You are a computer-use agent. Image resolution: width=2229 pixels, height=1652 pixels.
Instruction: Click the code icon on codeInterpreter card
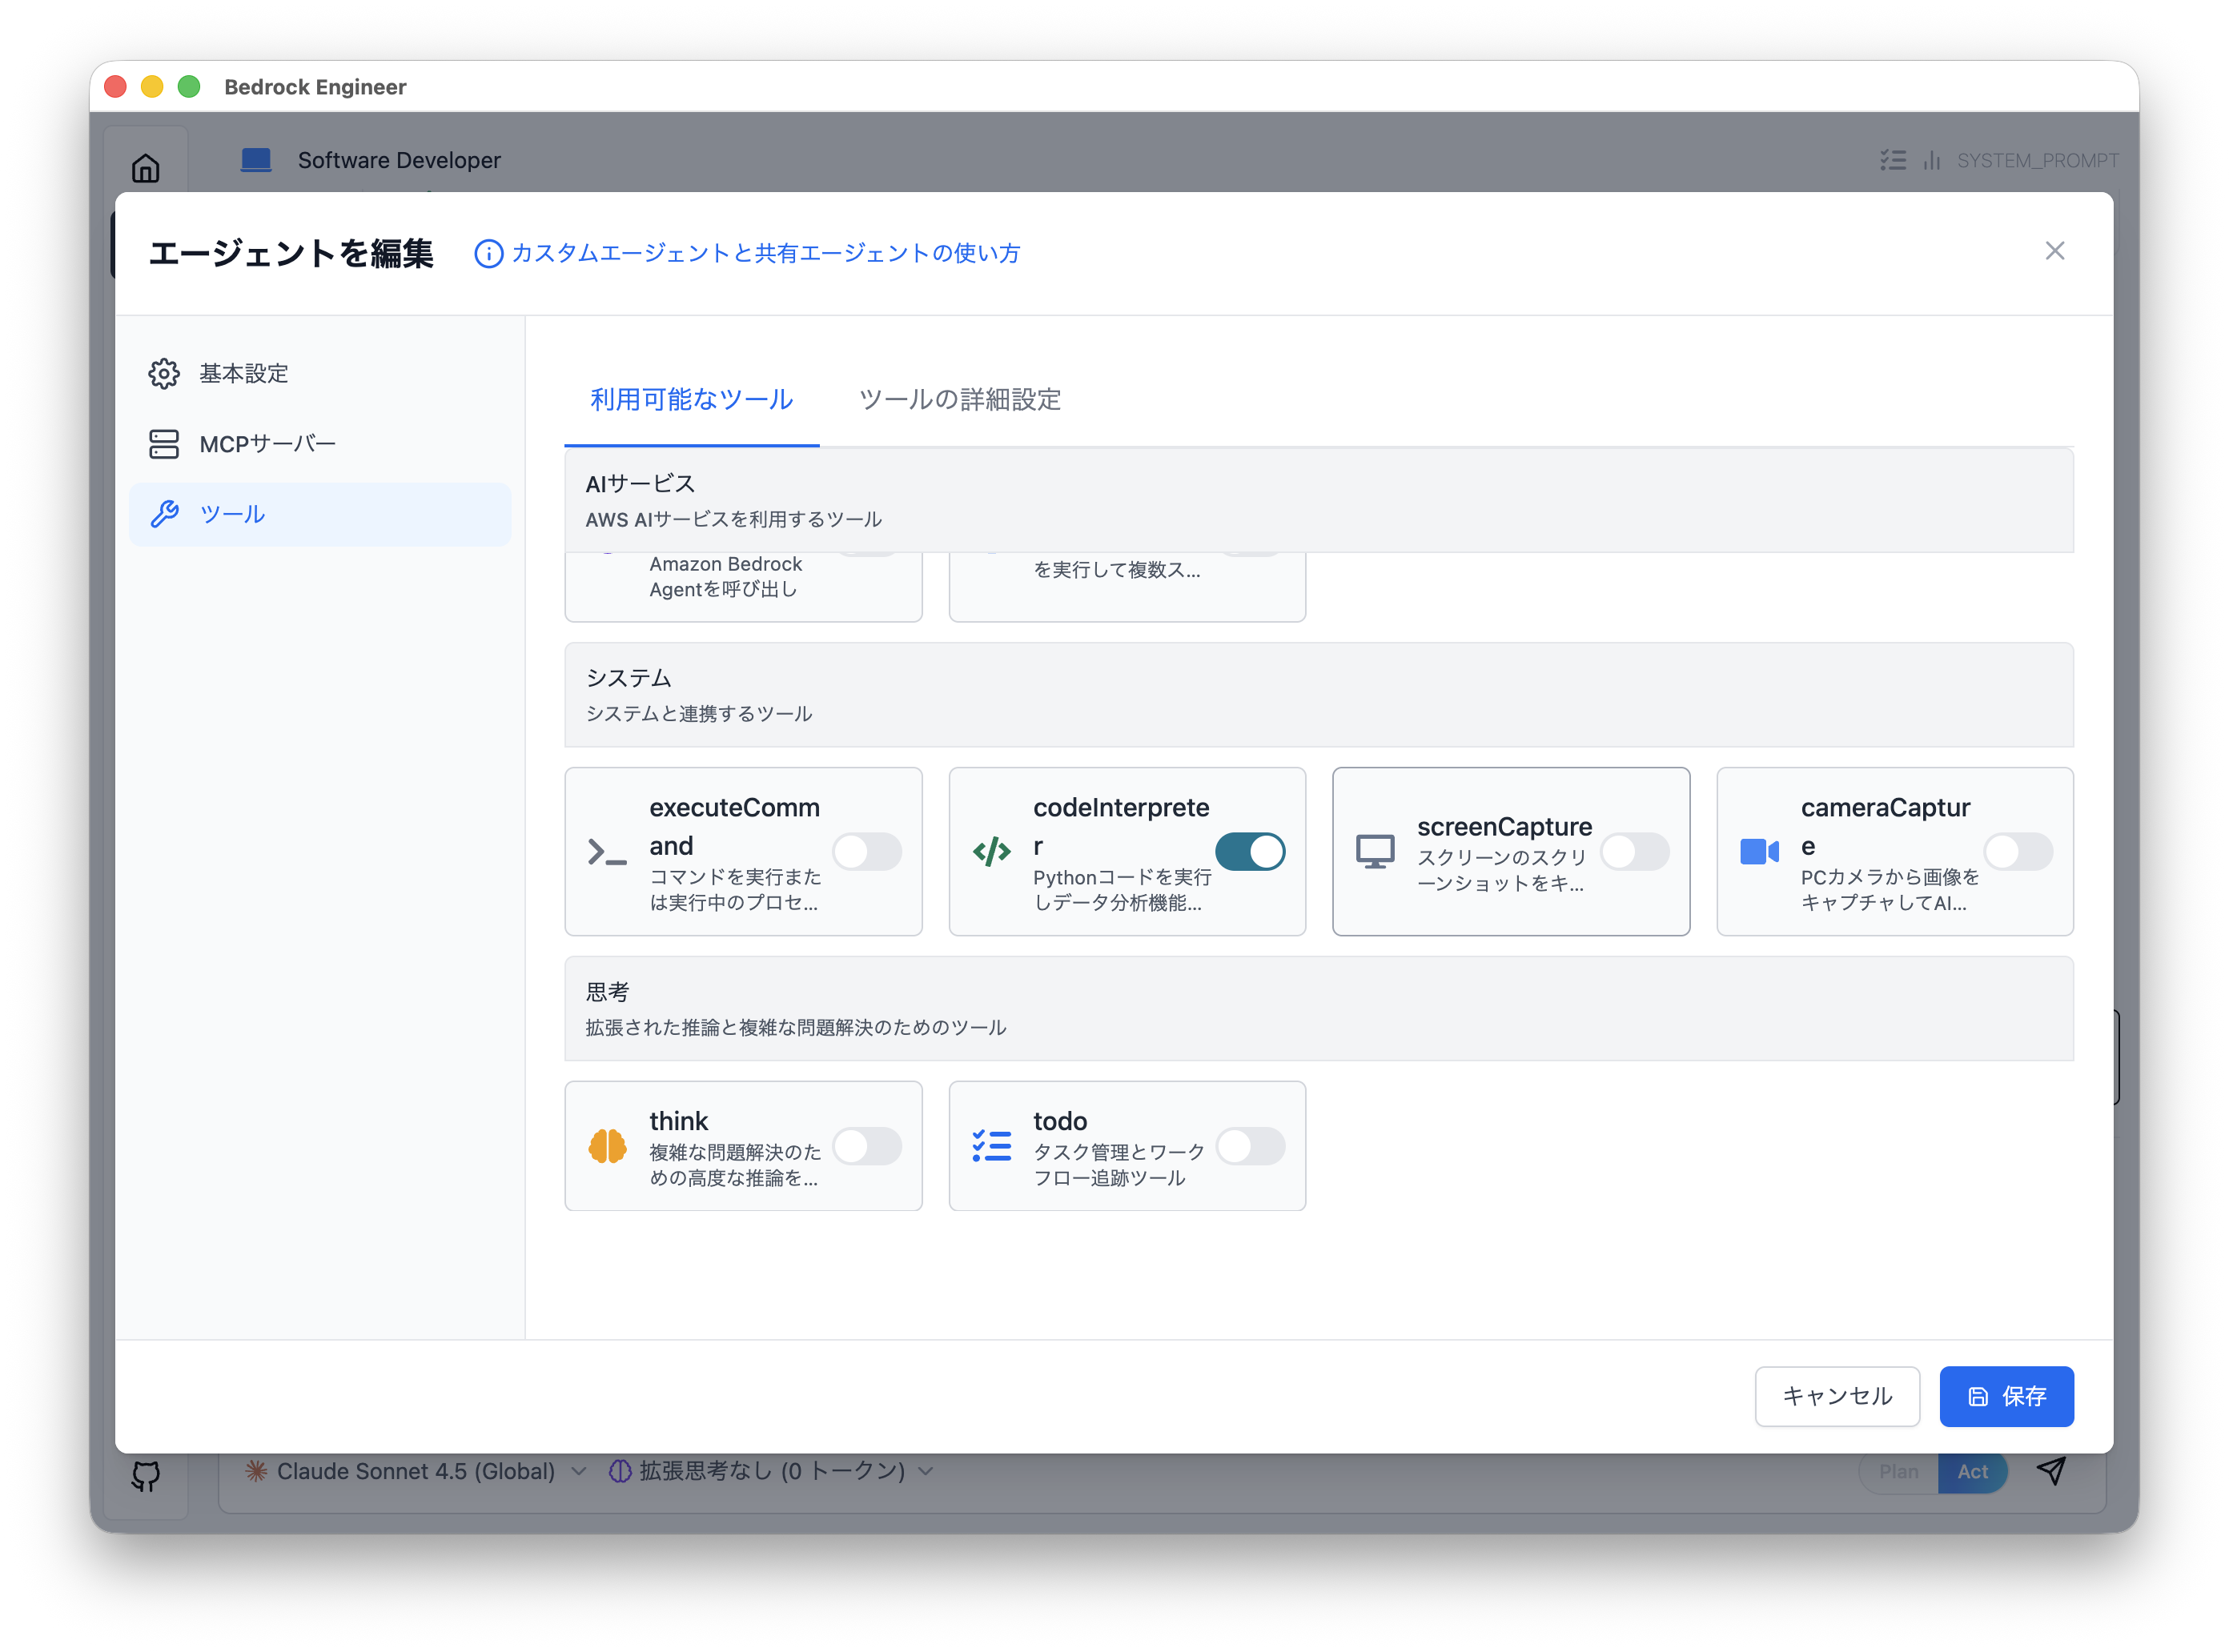tap(991, 852)
